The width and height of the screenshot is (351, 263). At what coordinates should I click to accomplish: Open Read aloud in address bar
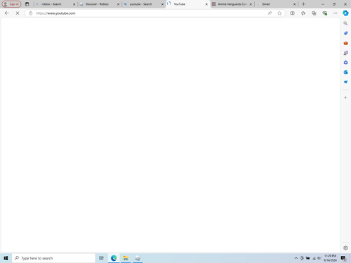pyautogui.click(x=270, y=13)
